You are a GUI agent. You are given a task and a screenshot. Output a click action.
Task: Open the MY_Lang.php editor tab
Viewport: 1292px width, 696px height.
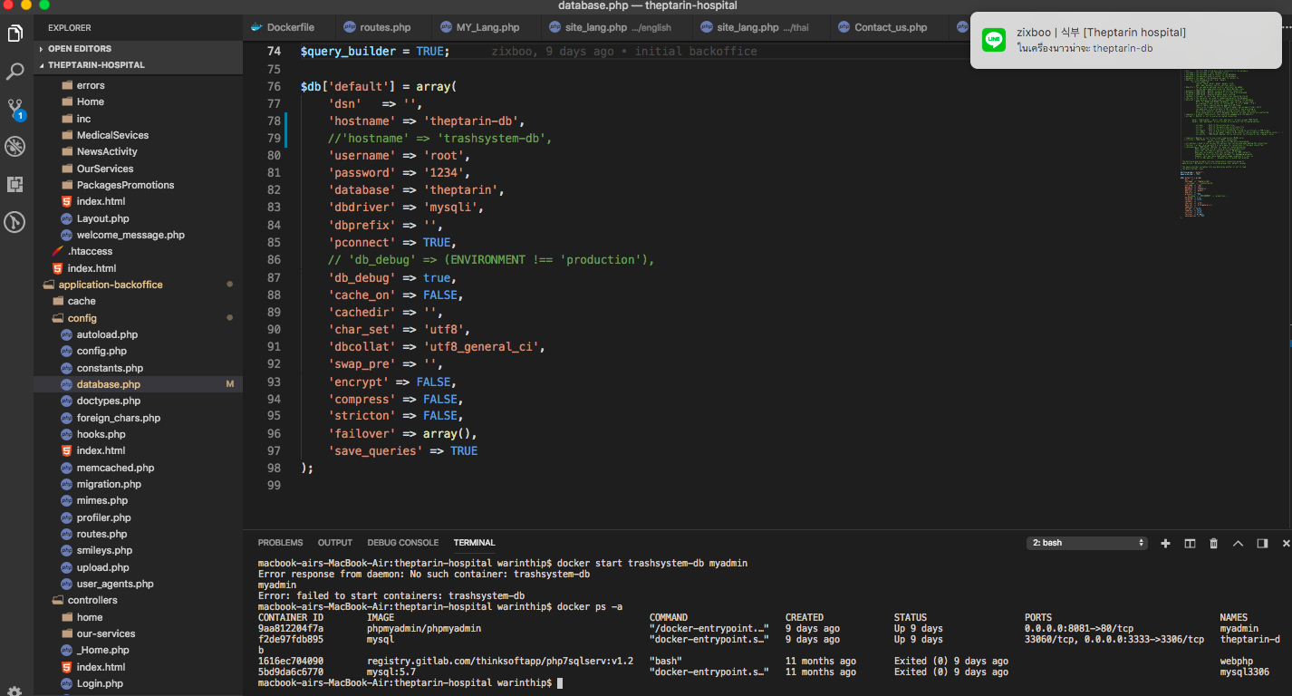(x=485, y=27)
